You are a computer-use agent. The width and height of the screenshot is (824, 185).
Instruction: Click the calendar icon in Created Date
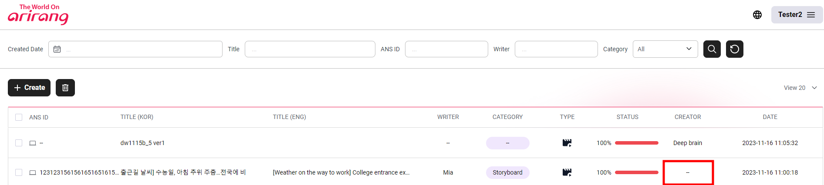pyautogui.click(x=57, y=49)
